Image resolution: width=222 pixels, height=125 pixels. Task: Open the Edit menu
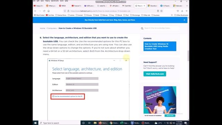[38, 1]
